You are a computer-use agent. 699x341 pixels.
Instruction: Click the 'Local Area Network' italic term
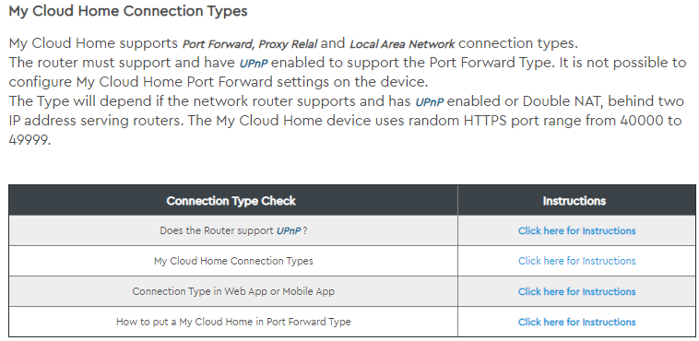tap(402, 44)
